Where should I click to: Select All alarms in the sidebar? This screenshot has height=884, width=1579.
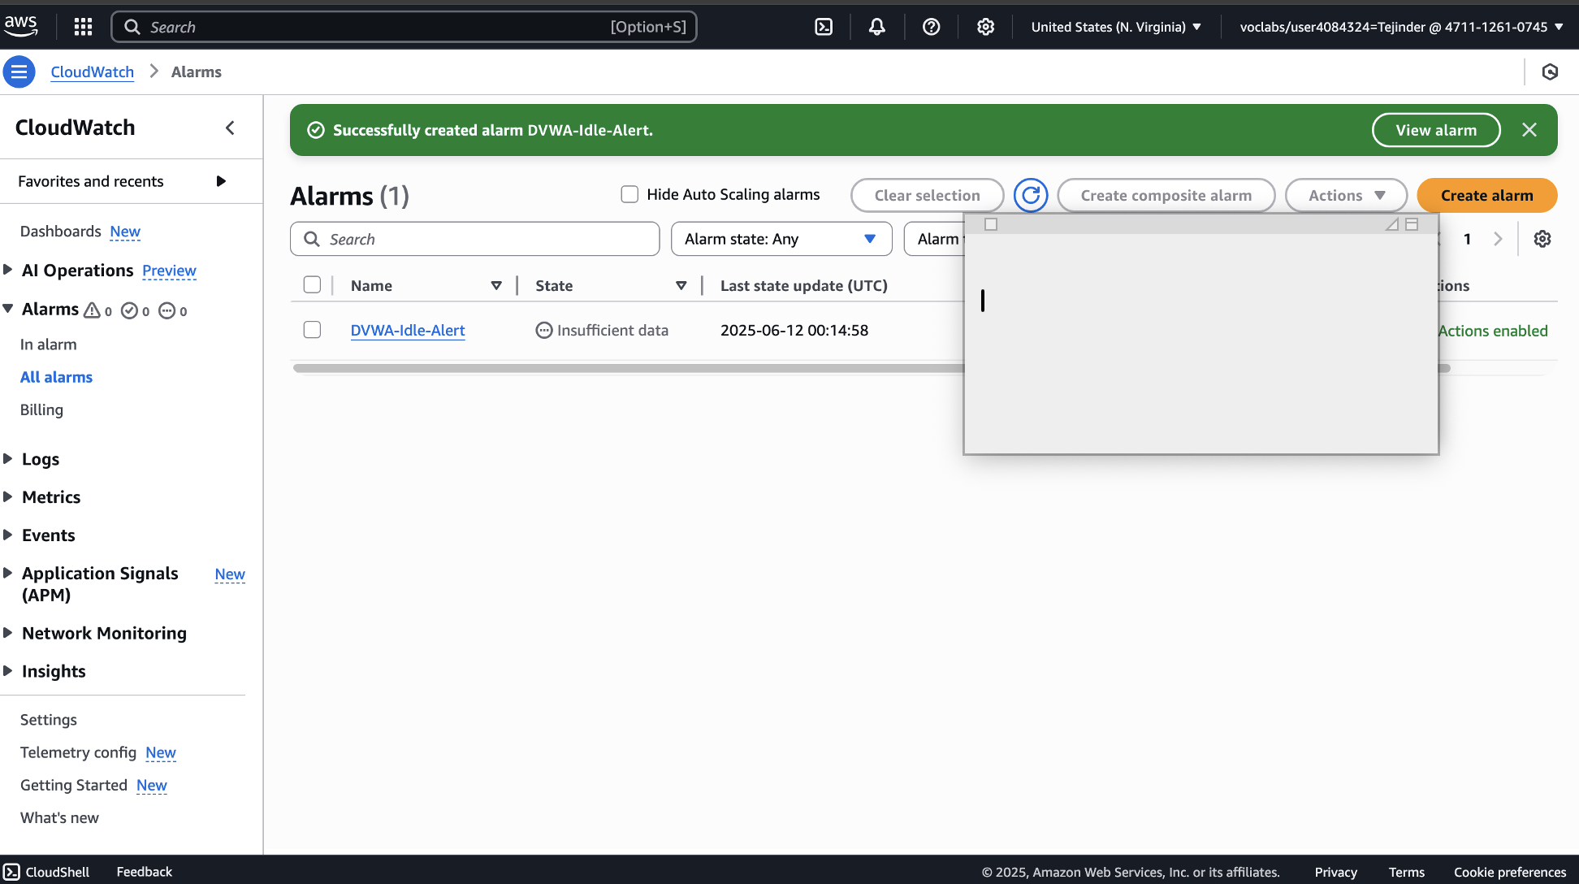coord(56,377)
